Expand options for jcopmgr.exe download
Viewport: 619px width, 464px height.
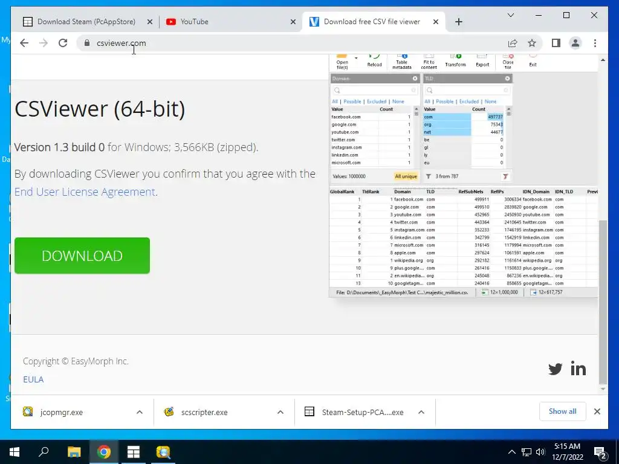tap(140, 412)
